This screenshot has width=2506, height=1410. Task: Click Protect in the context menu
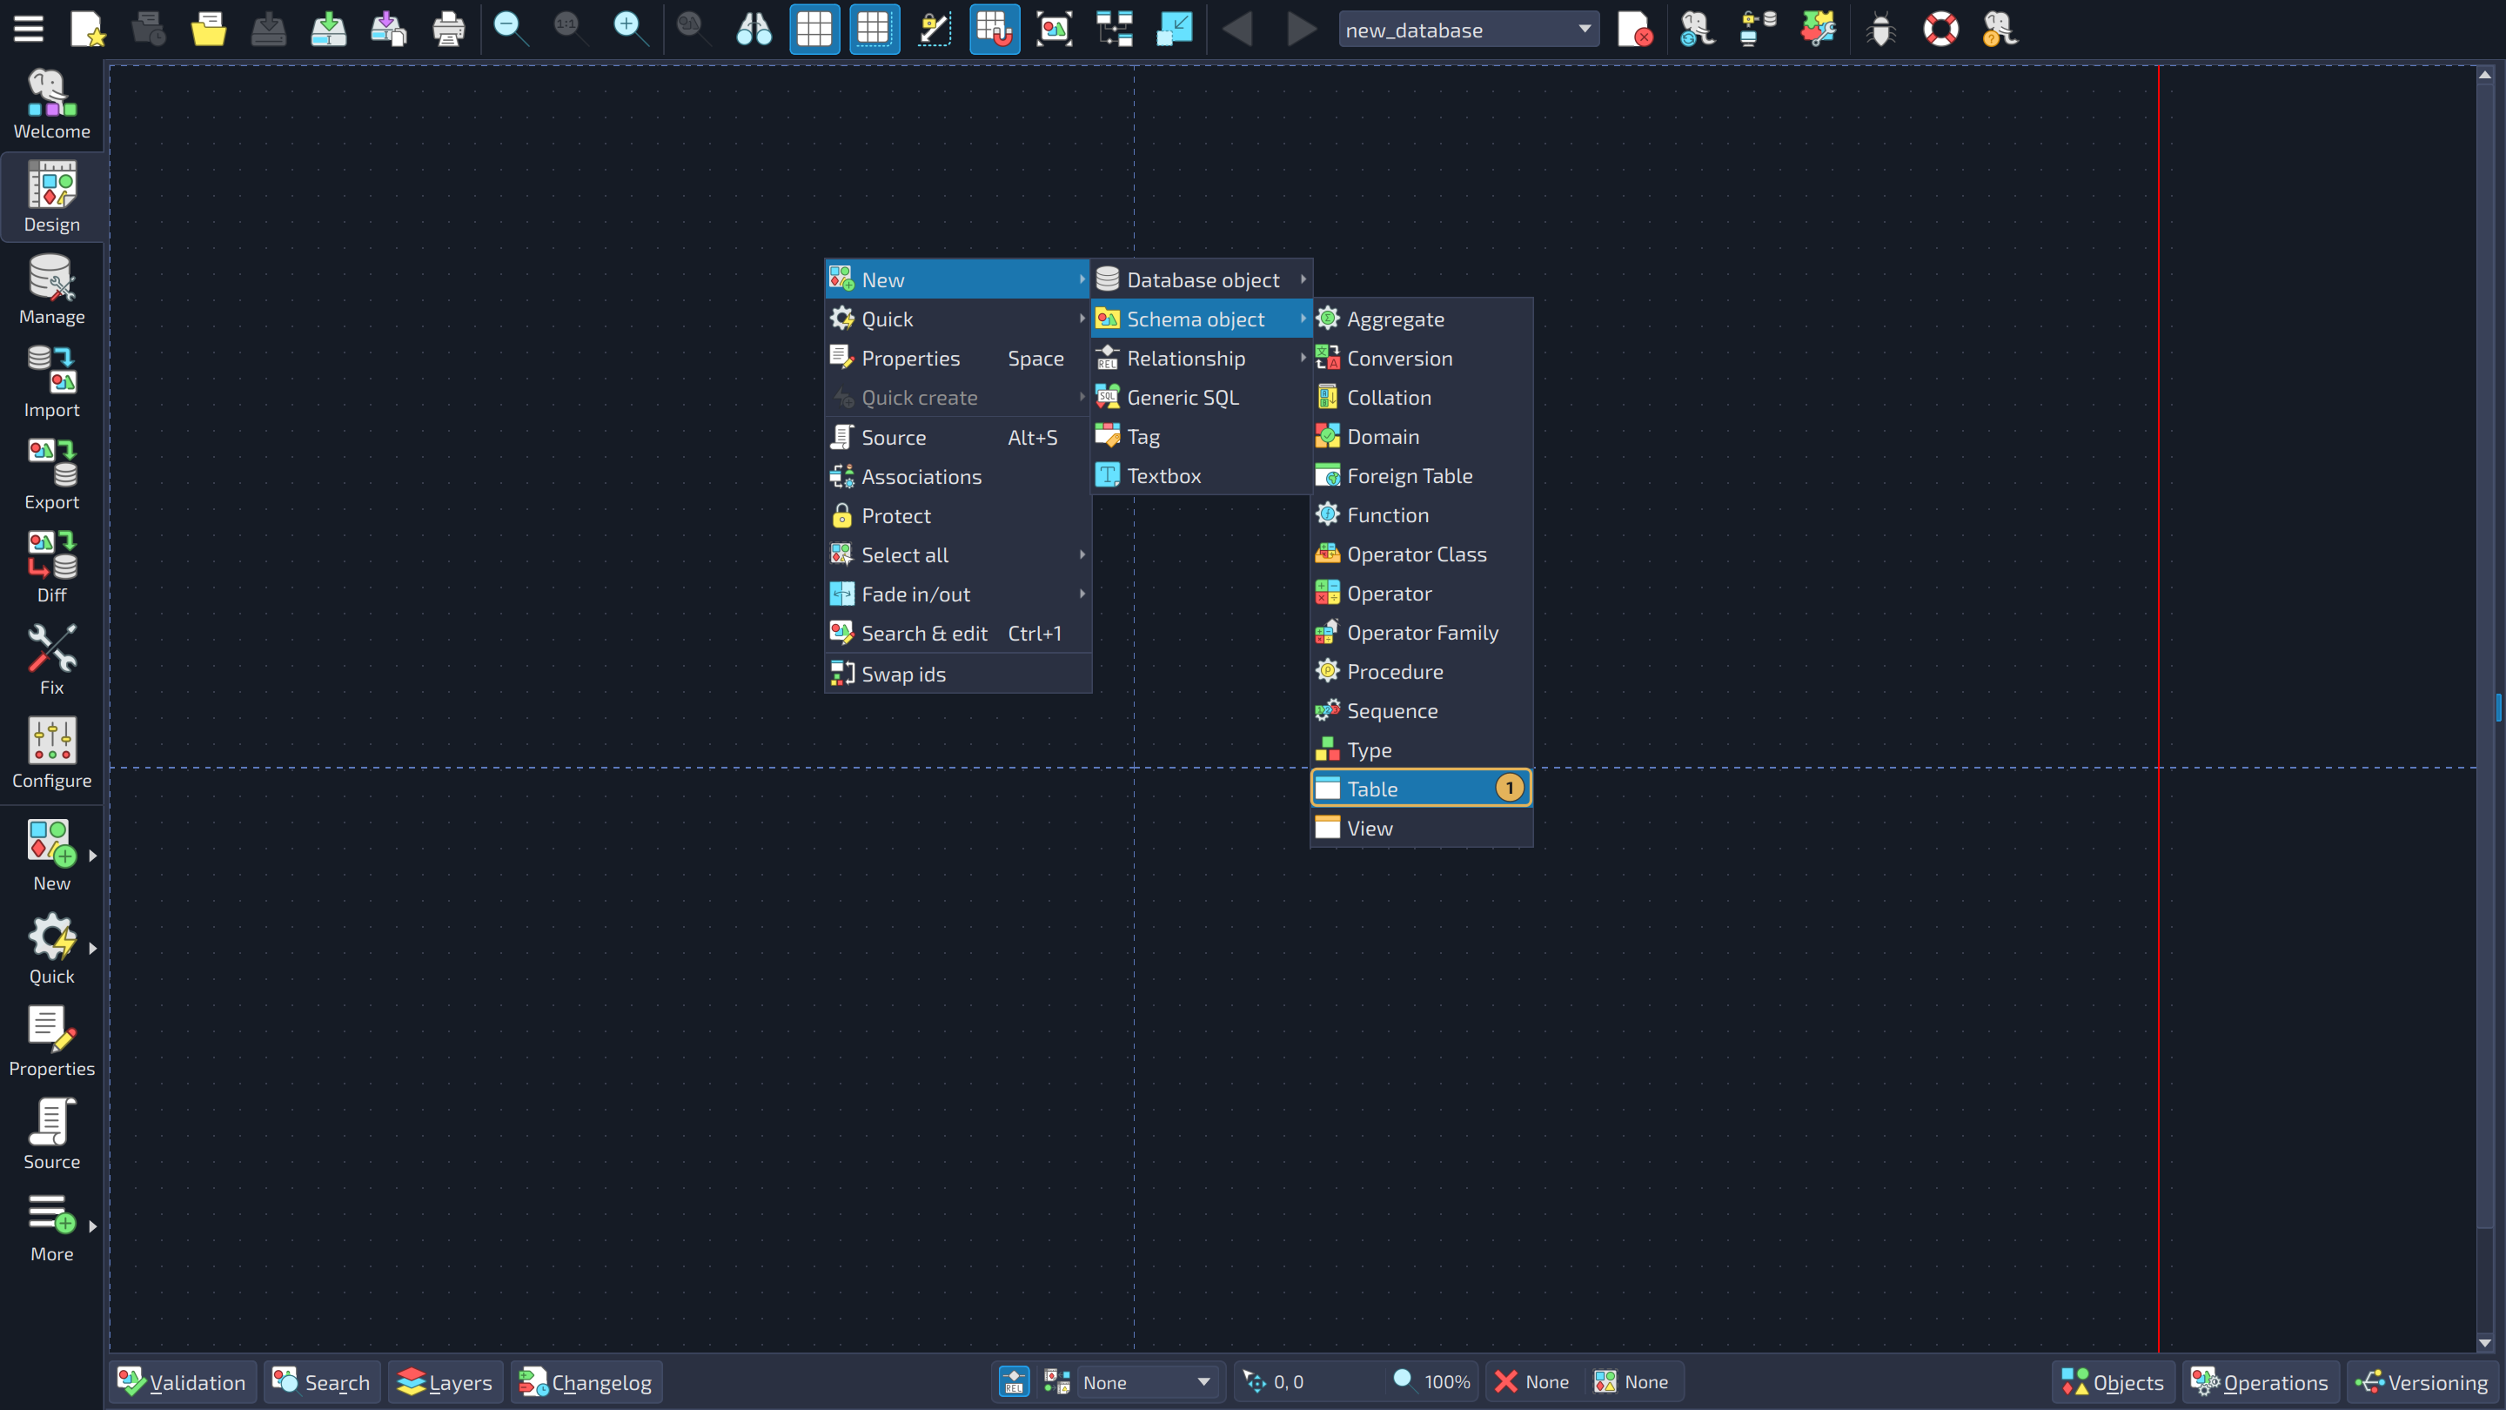pyautogui.click(x=958, y=516)
